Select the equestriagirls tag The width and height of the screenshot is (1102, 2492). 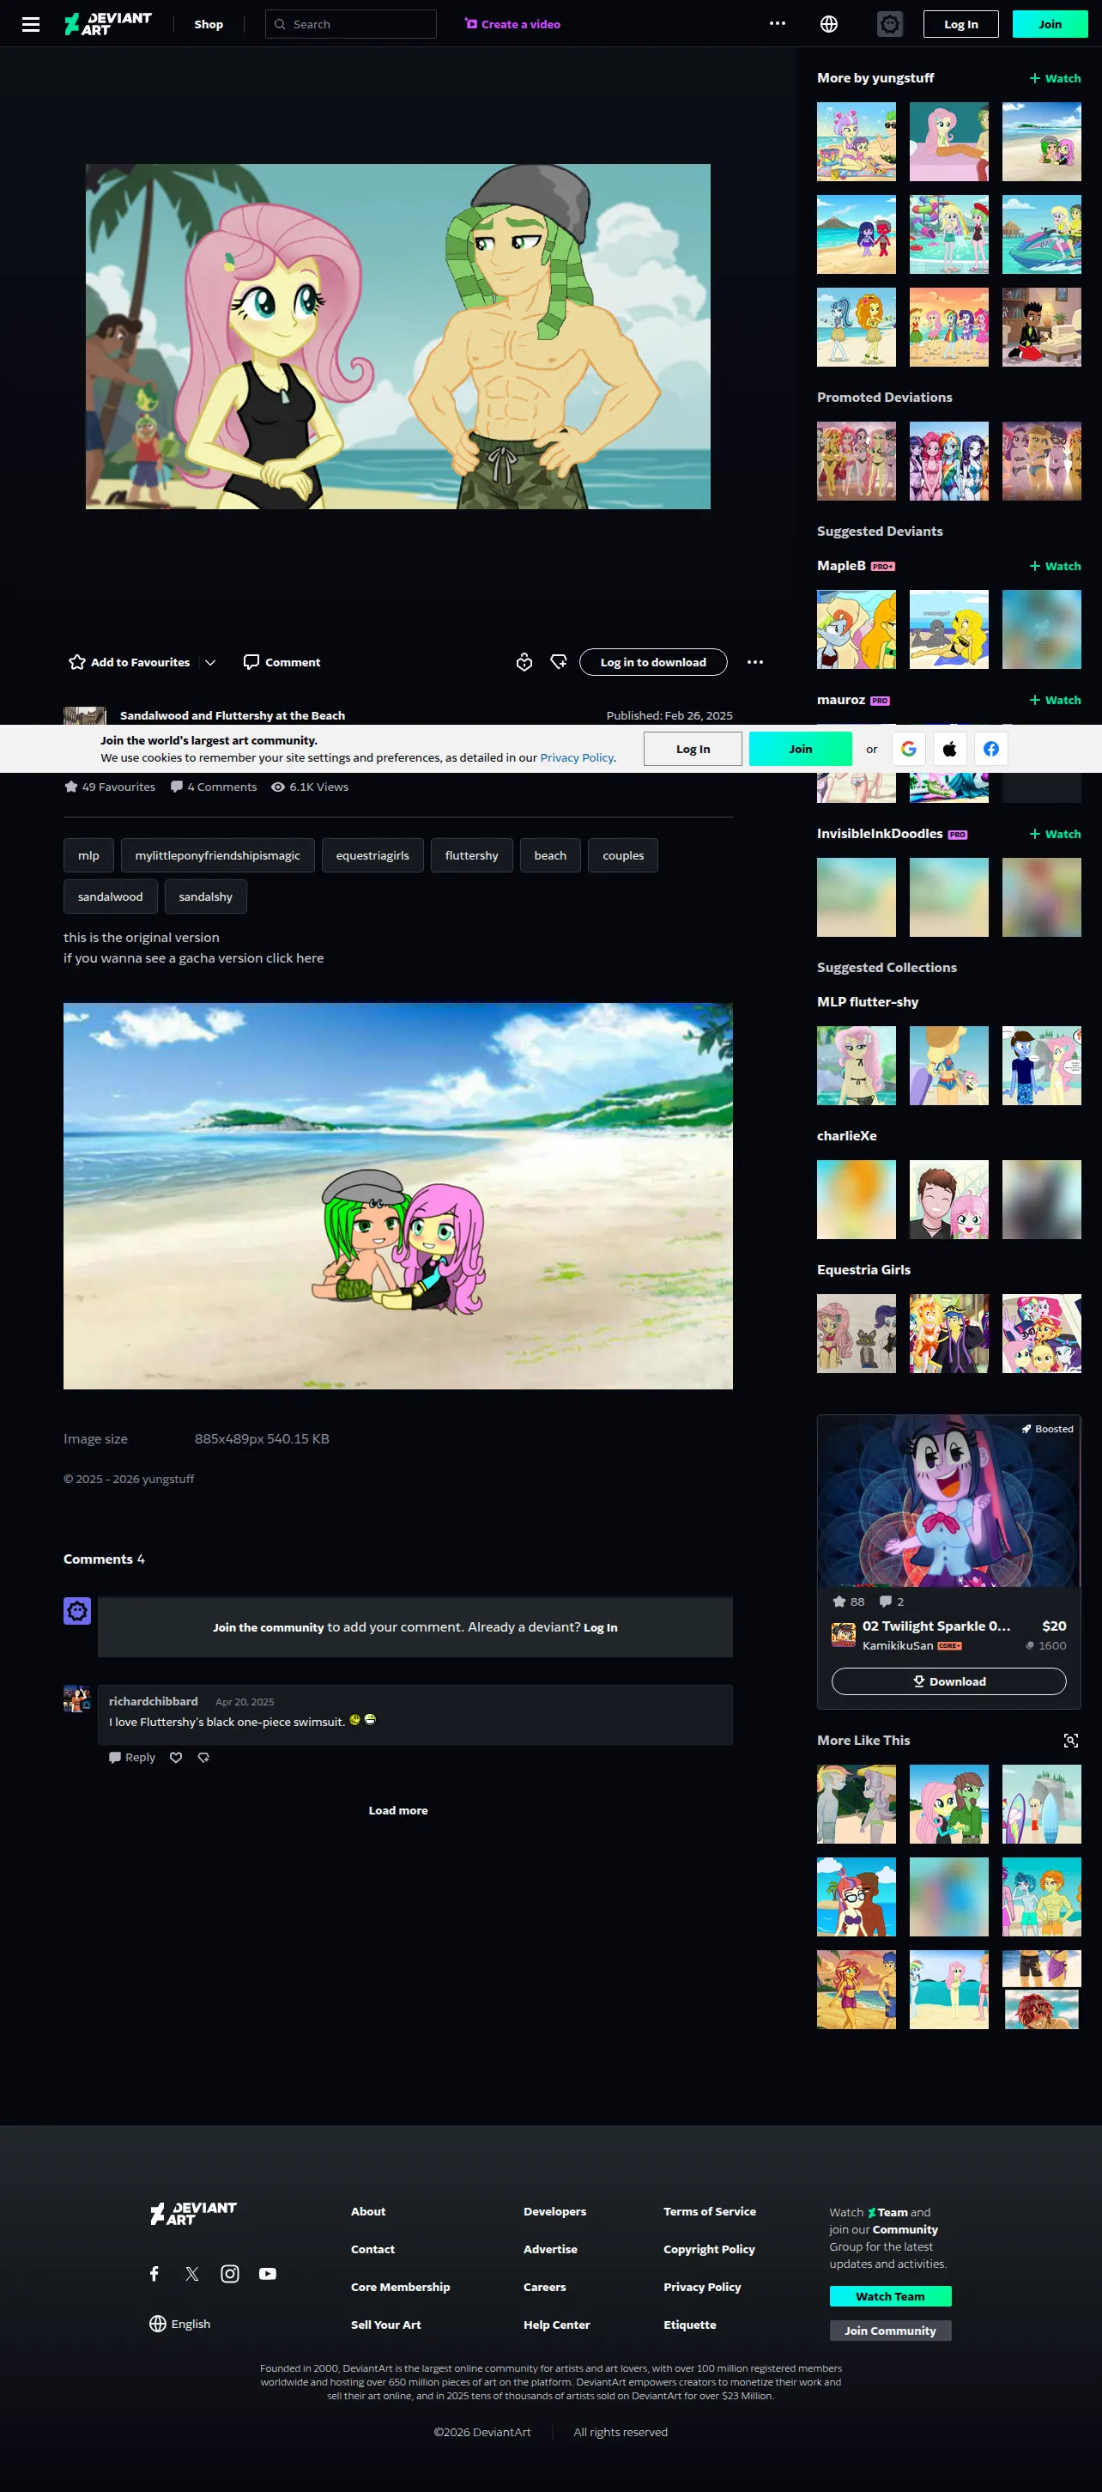(372, 855)
